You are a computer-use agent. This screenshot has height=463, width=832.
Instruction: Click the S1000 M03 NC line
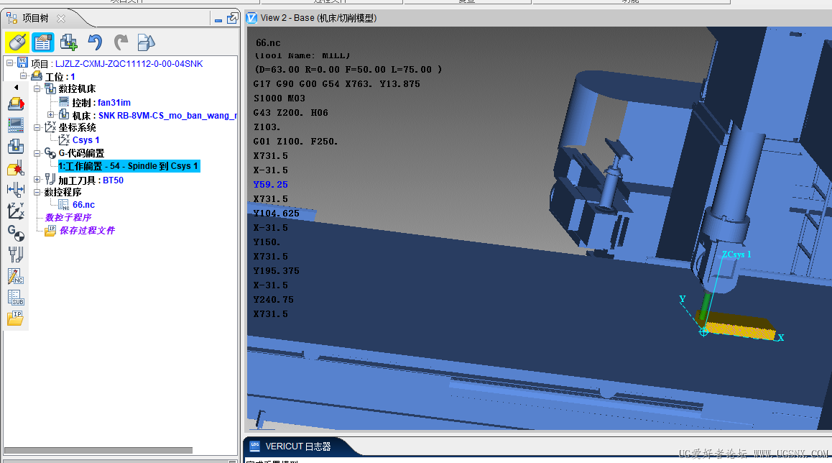(x=279, y=98)
